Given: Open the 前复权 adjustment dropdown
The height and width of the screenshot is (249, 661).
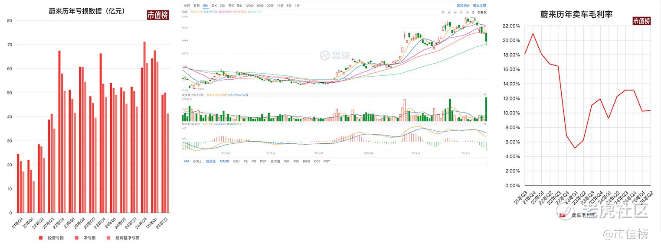Looking at the screenshot, I should click(482, 12).
